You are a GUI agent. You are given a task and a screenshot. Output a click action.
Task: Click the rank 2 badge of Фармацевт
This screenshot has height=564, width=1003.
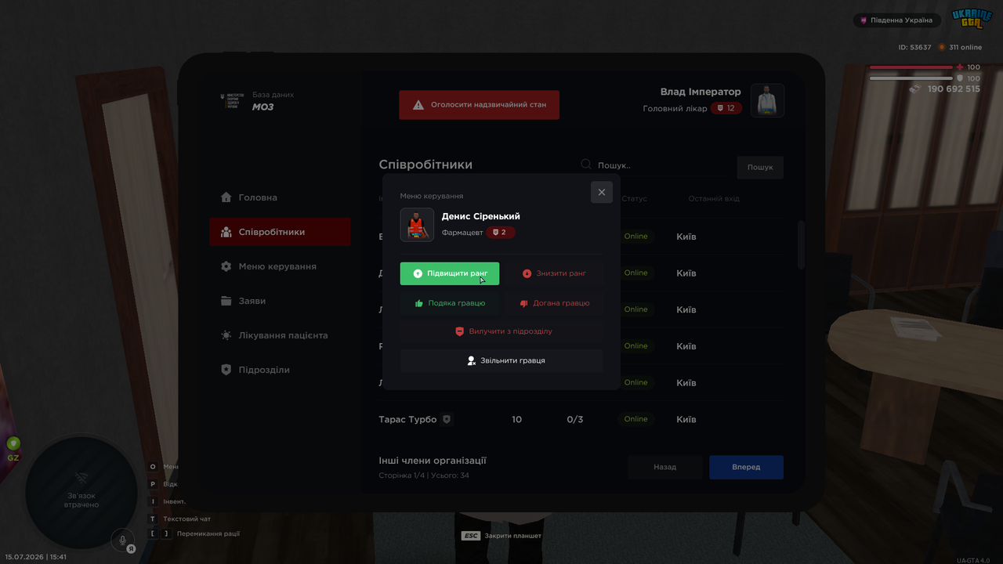[x=501, y=233]
